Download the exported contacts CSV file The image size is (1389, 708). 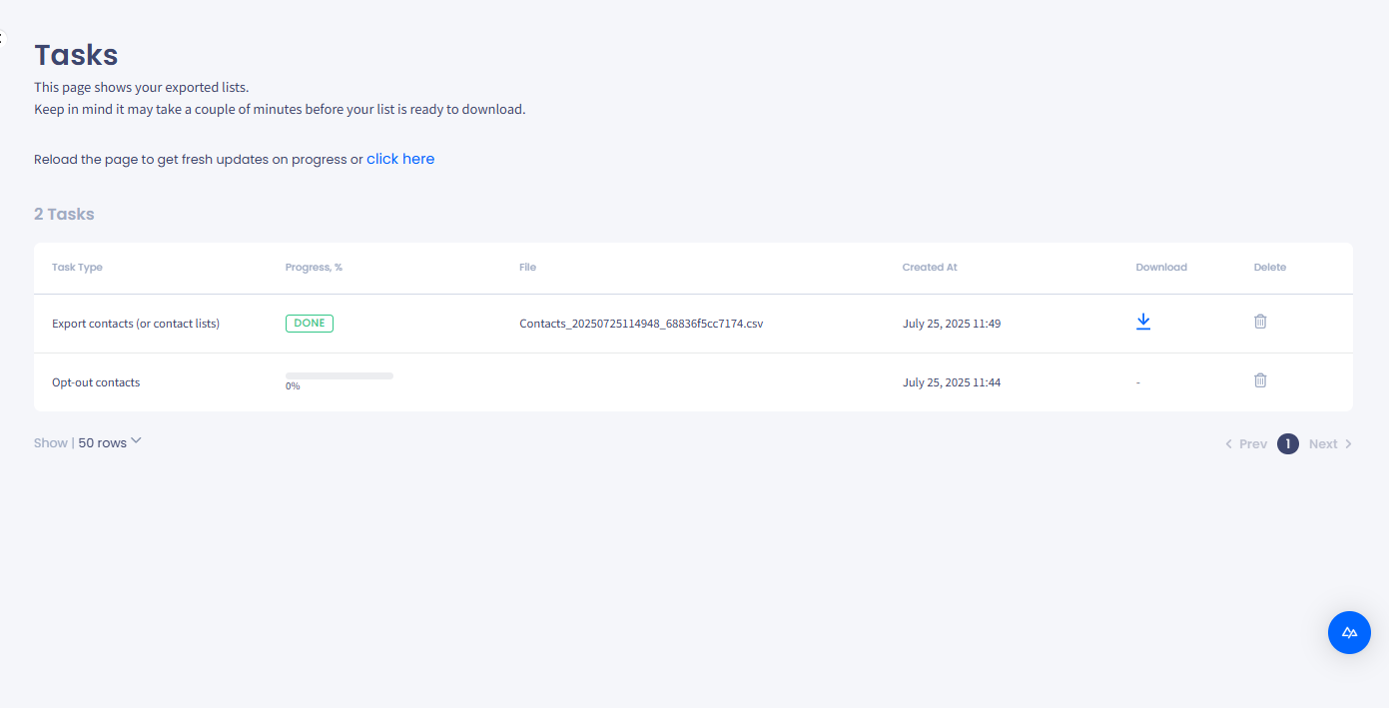1143,322
